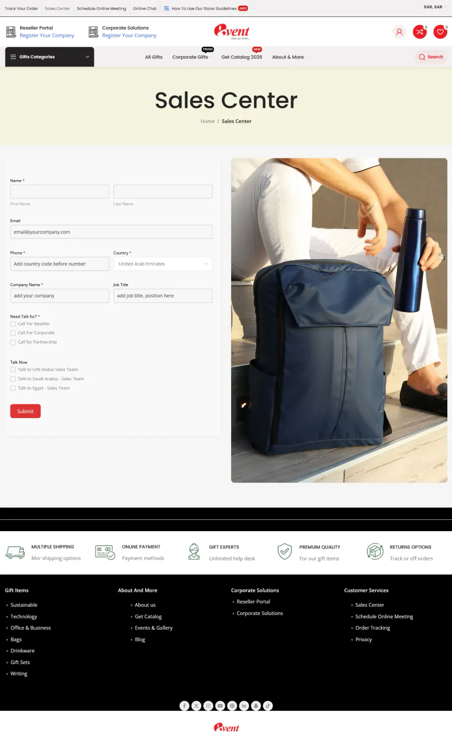Open the Country select dropdown
Image resolution: width=452 pixels, height=739 pixels.
[163, 264]
